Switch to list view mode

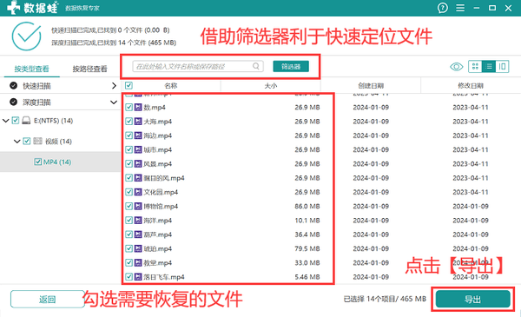pyautogui.click(x=489, y=67)
